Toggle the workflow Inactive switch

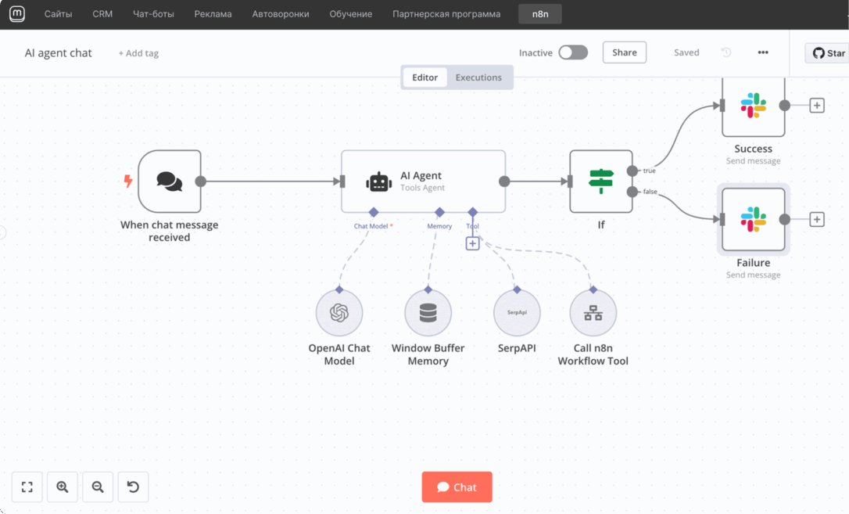[x=572, y=52]
